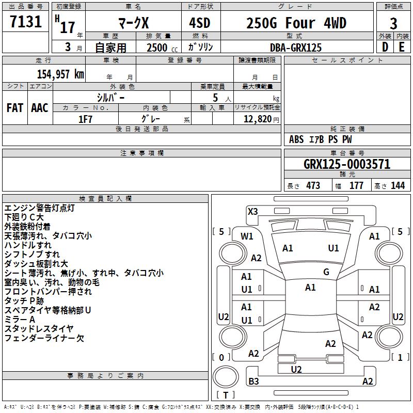Click the 検査員記入欄 header
Image resolution: width=413 pixels, height=413 pixels.
click(x=105, y=199)
